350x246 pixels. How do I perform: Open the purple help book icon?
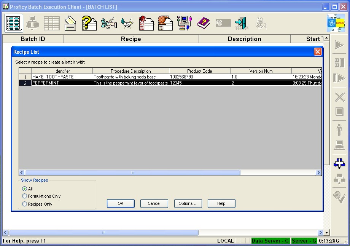204,23
